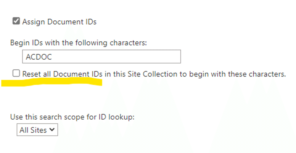Image resolution: width=296 pixels, height=153 pixels.
Task: Open the All Sites search scope dropdown
Action: [x=37, y=130]
